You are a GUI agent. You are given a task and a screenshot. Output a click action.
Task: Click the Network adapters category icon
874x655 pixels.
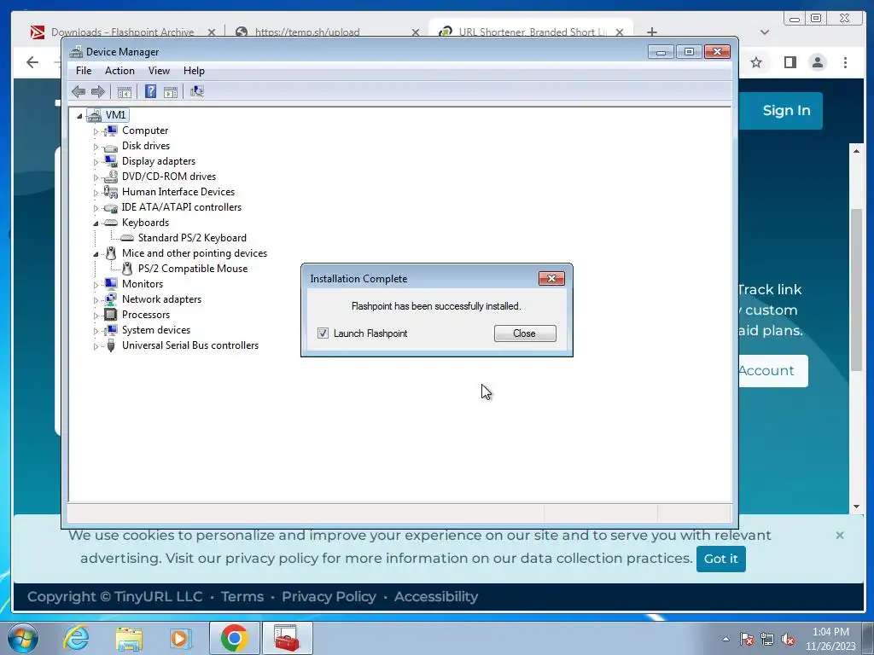pyautogui.click(x=111, y=299)
